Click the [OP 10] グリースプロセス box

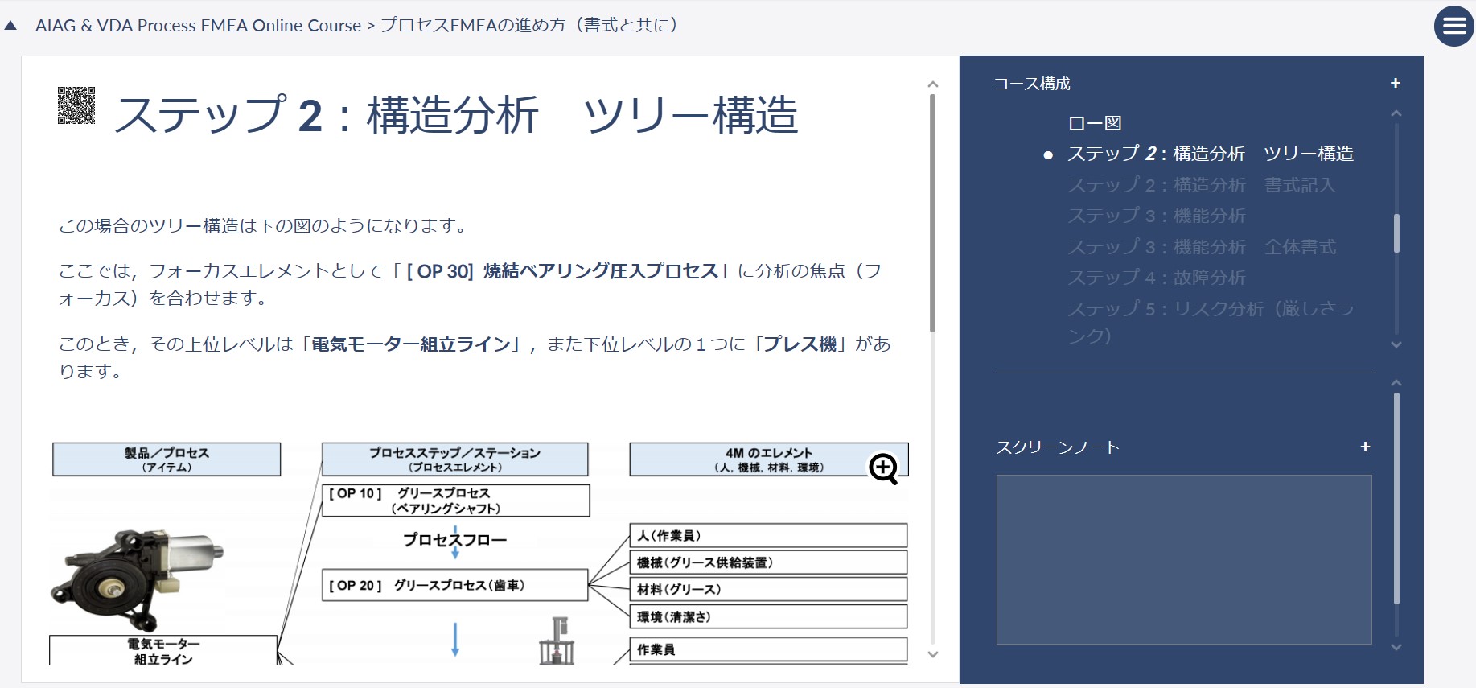coord(456,501)
